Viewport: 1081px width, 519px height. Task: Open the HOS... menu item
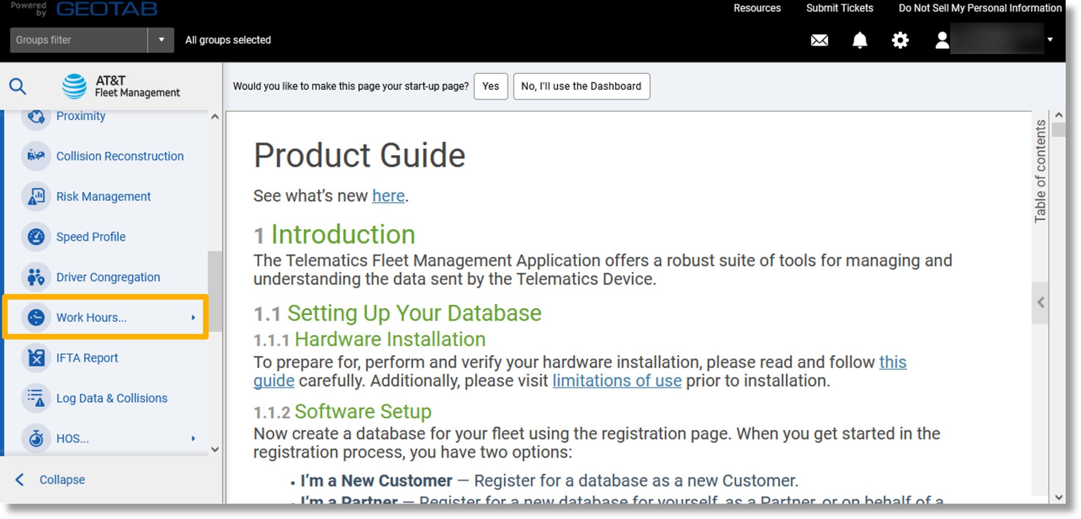click(73, 439)
